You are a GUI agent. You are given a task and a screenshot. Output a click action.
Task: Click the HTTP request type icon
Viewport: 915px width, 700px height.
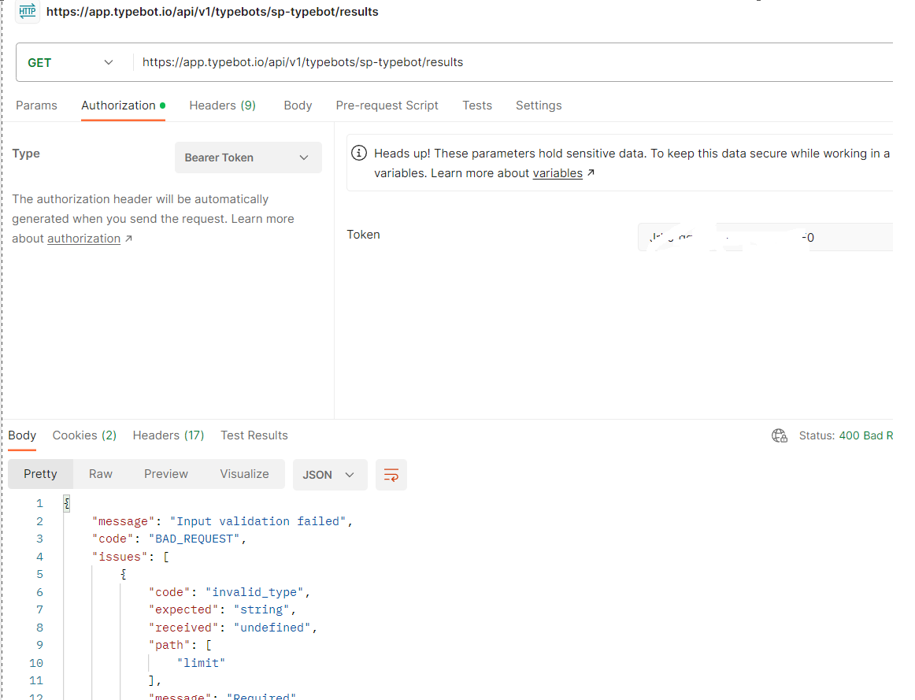pos(27,12)
